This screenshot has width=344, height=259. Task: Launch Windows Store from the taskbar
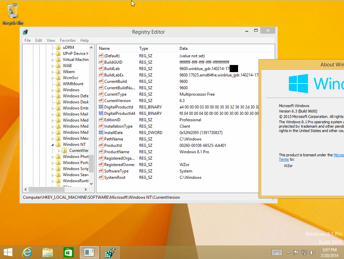[x=69, y=252]
